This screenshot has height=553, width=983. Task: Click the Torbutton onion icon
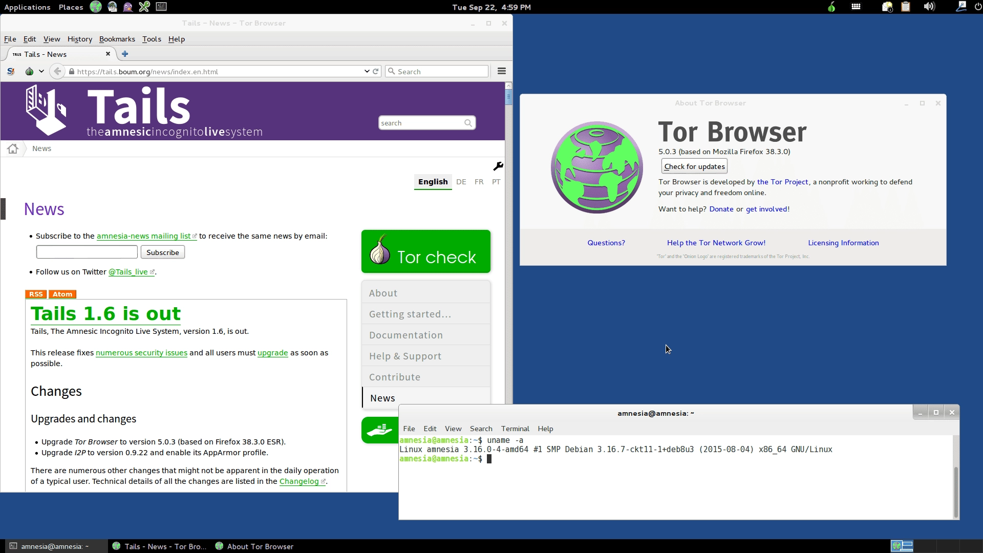coord(30,71)
